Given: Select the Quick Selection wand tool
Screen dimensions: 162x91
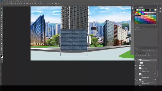Looking at the screenshot, I should (x=2, y=15).
